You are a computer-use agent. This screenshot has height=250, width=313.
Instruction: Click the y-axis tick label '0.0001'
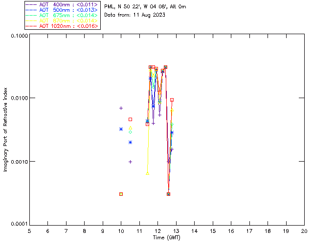pos(20,224)
